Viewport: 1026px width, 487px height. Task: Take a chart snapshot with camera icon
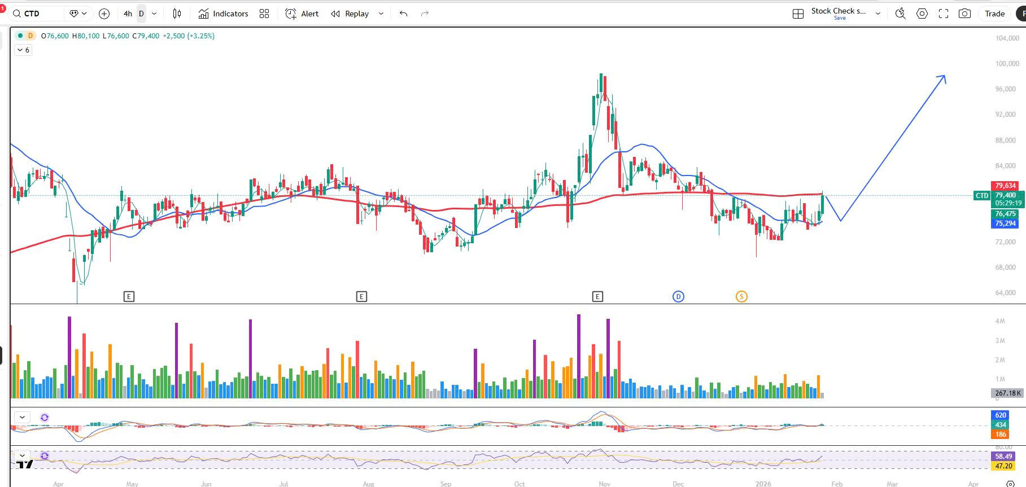click(964, 14)
